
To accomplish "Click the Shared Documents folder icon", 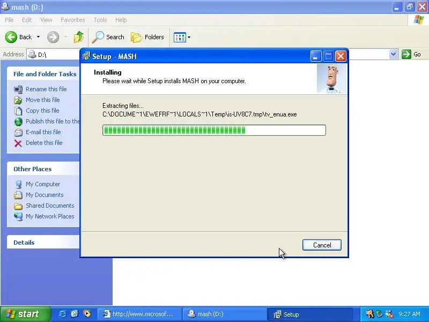I will (18, 206).
